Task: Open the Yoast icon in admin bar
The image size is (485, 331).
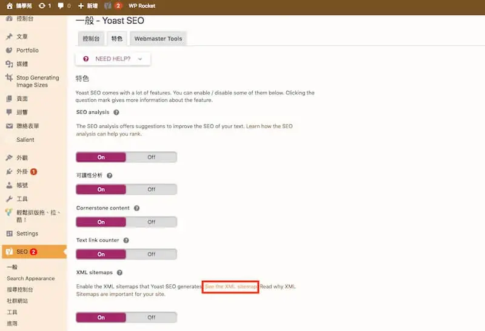Action: pos(108,6)
